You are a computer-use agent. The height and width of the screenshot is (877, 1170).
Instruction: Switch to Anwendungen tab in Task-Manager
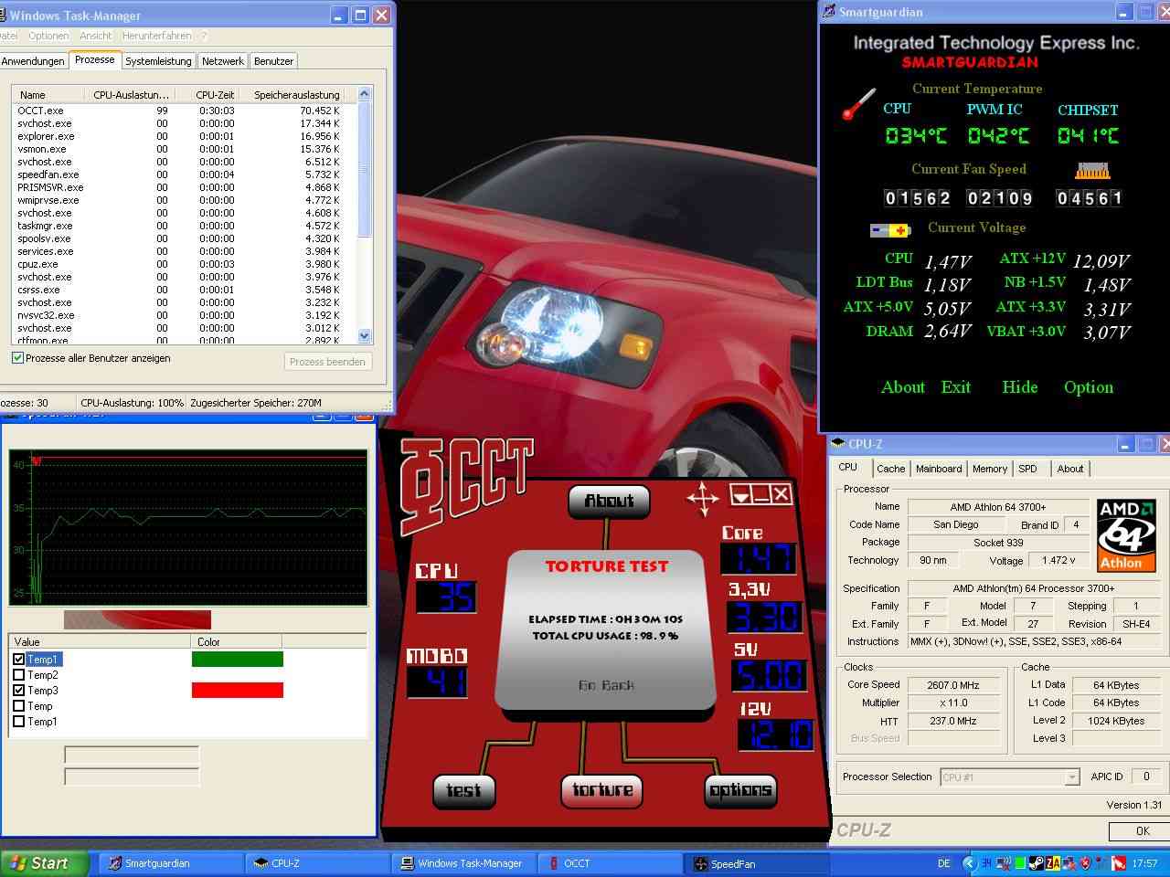click(33, 61)
